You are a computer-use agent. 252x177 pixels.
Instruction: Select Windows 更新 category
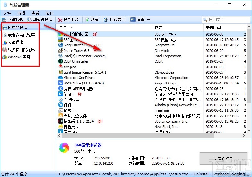(19, 57)
